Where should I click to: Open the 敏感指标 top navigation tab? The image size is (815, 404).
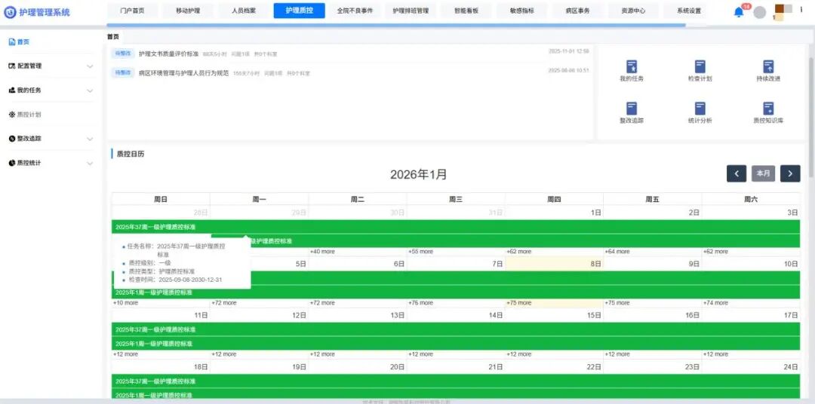tap(521, 11)
